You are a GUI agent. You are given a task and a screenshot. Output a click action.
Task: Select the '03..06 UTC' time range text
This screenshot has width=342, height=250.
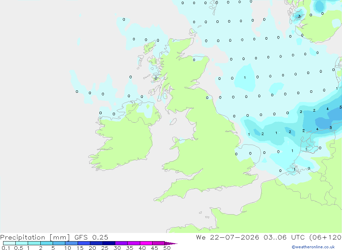pyautogui.click(x=284, y=237)
